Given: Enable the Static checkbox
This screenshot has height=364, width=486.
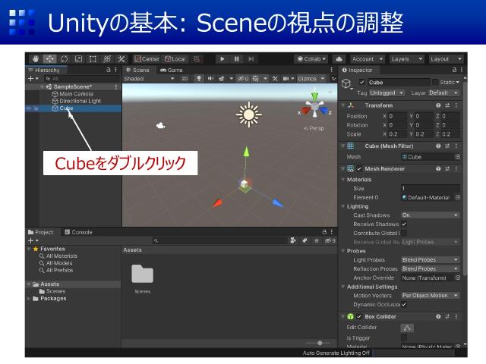Looking at the screenshot, I should [x=435, y=82].
